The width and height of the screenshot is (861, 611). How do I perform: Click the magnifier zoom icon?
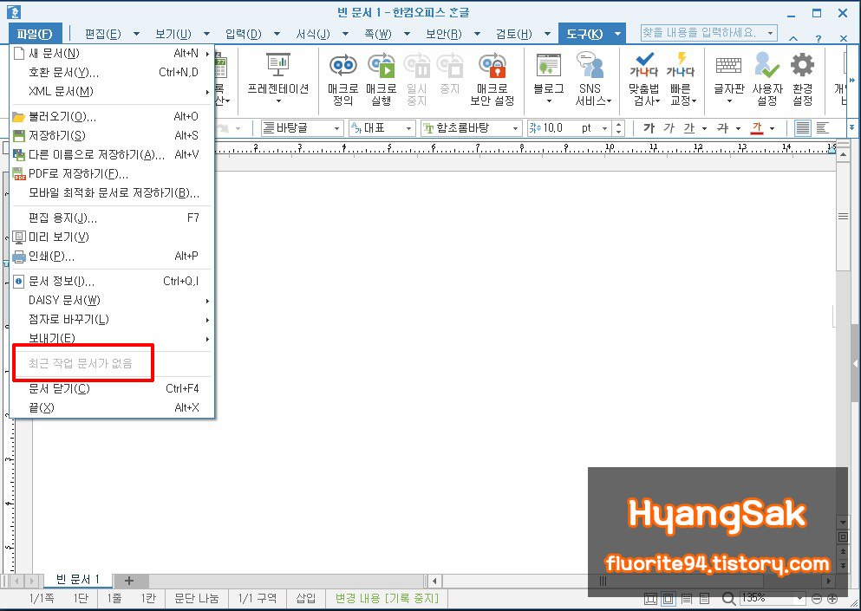[x=728, y=598]
